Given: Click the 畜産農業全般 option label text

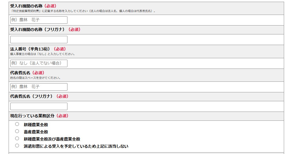Looking at the screenshot, I should click(x=36, y=132).
